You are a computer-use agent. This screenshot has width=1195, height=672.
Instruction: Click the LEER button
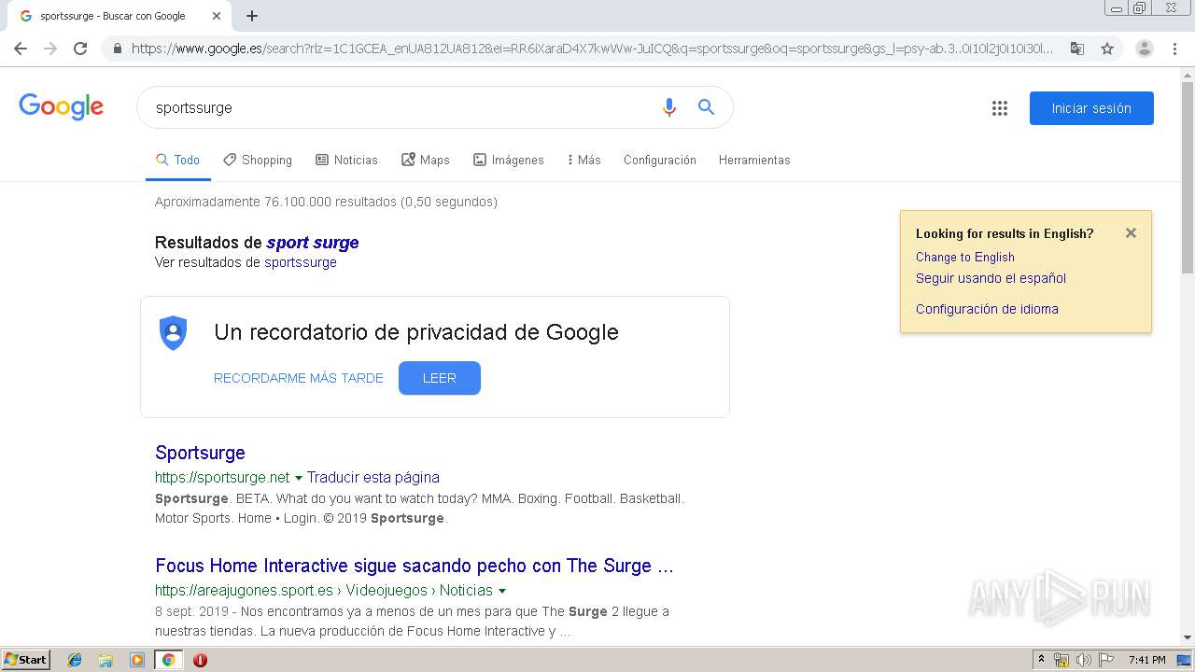pyautogui.click(x=440, y=378)
